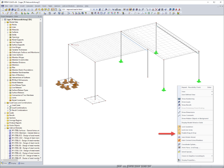The image size is (224, 168).
Task: Select Repeat - Plausibility Check entry
Action: point(195,87)
